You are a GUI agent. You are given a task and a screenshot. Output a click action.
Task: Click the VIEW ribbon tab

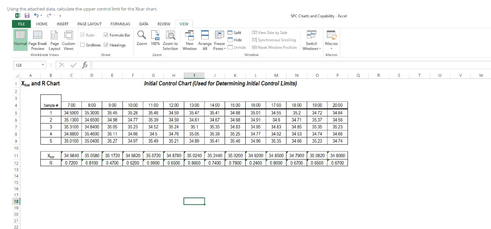[184, 24]
